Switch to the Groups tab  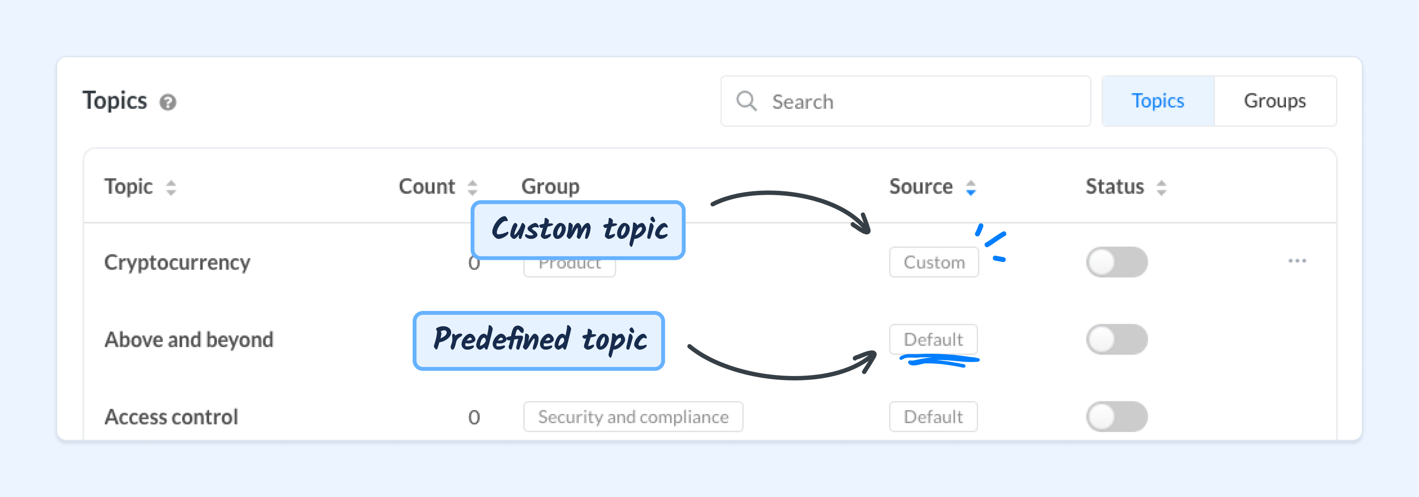1274,101
